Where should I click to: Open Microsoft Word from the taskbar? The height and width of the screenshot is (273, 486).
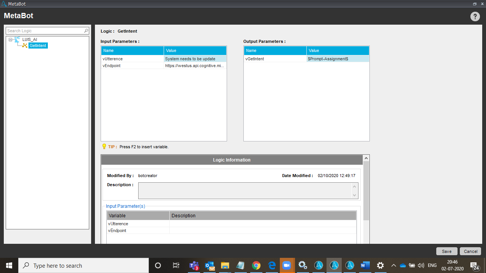pos(365,265)
